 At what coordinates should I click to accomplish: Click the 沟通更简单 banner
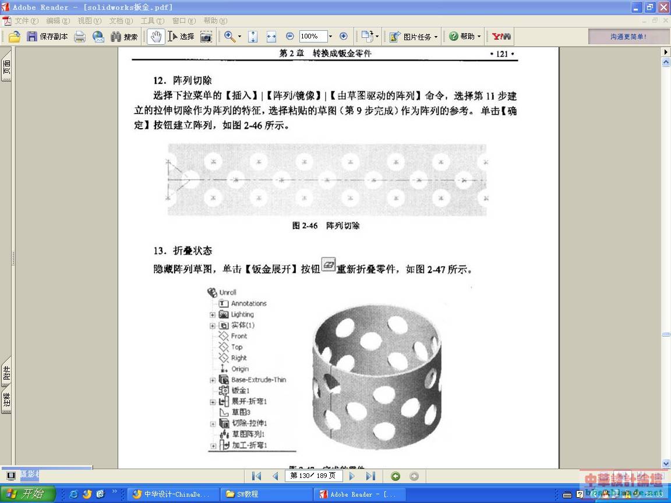click(x=628, y=37)
